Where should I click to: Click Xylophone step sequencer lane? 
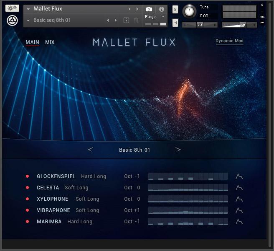click(188, 199)
